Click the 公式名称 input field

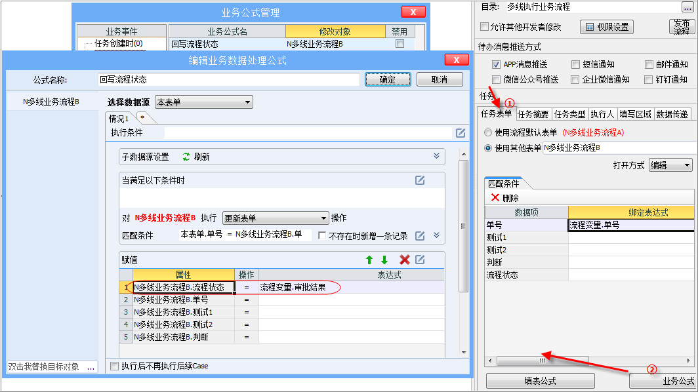229,80
